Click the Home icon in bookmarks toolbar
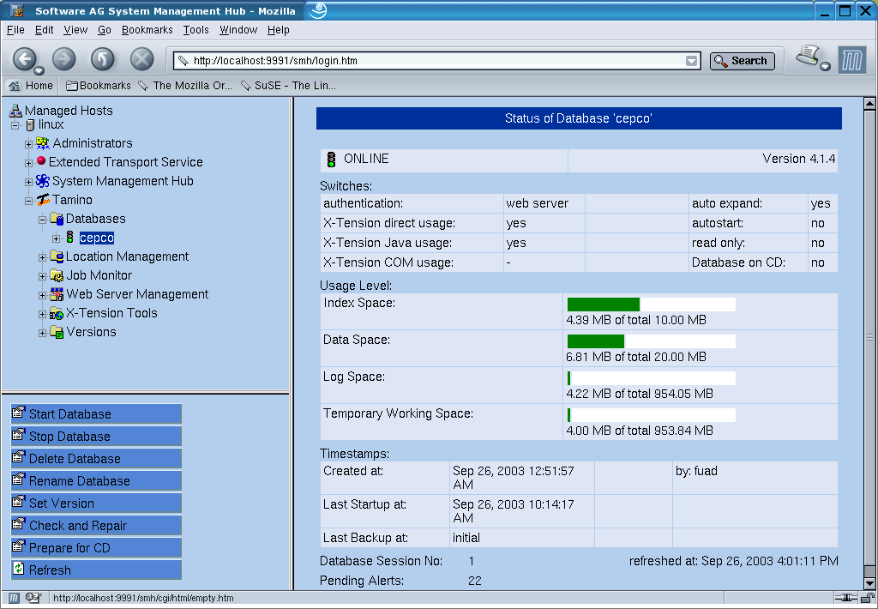Image resolution: width=878 pixels, height=609 pixels. pos(15,86)
